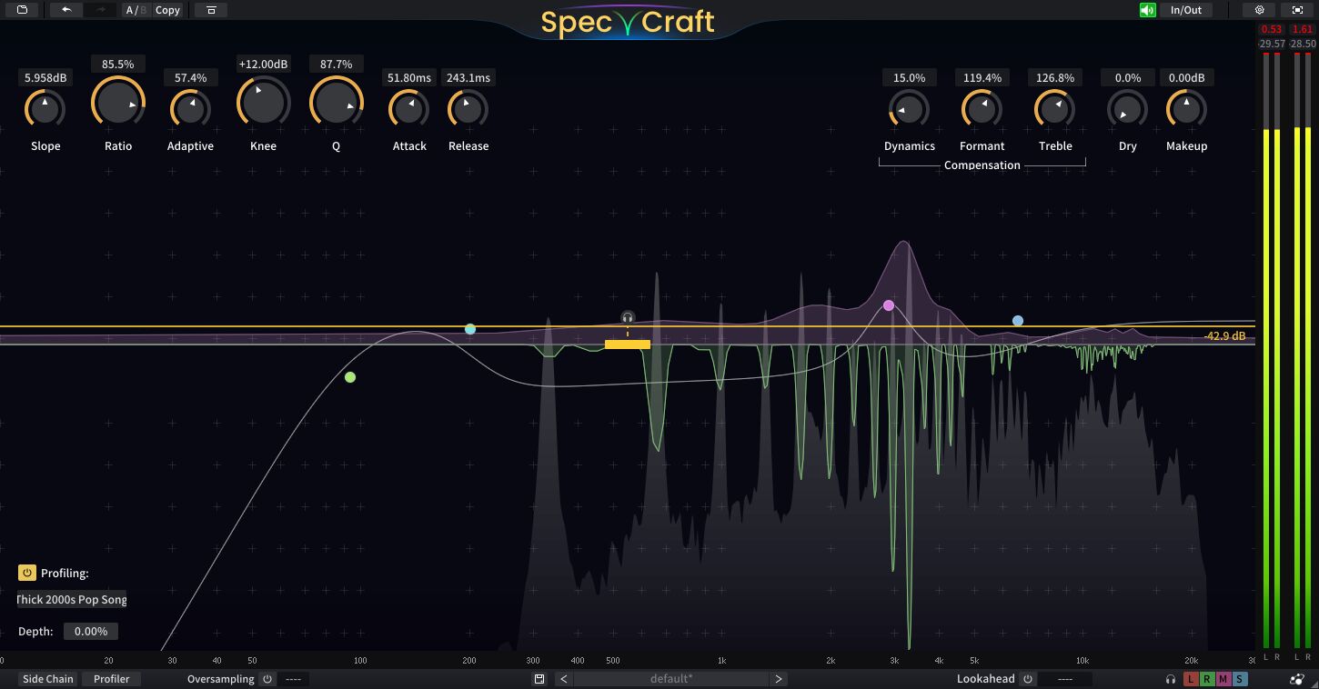1319x689 pixels.
Task: Open the default* preset name menu
Action: point(671,679)
